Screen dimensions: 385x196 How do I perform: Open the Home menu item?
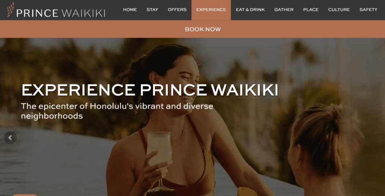click(x=130, y=10)
